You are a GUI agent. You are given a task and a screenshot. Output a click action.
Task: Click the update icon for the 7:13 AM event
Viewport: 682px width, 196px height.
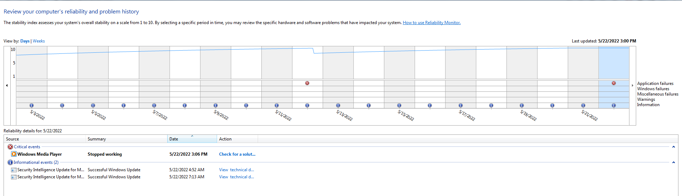[14, 177]
